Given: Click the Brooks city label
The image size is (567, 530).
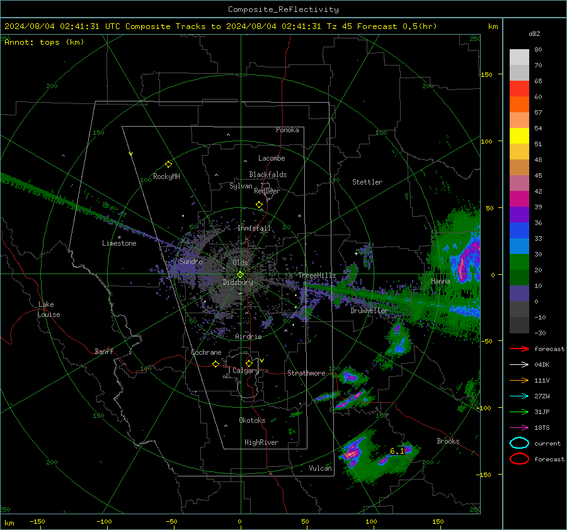Looking at the screenshot, I should click(448, 441).
